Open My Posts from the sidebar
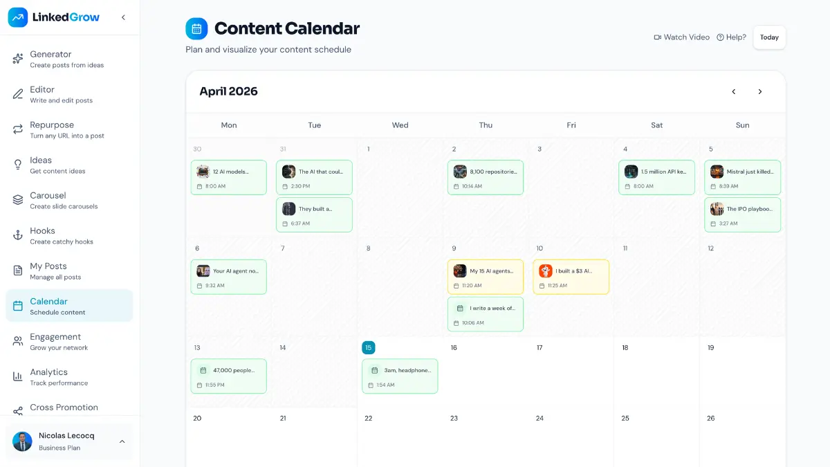Viewport: 830px width, 467px height. 17,271
